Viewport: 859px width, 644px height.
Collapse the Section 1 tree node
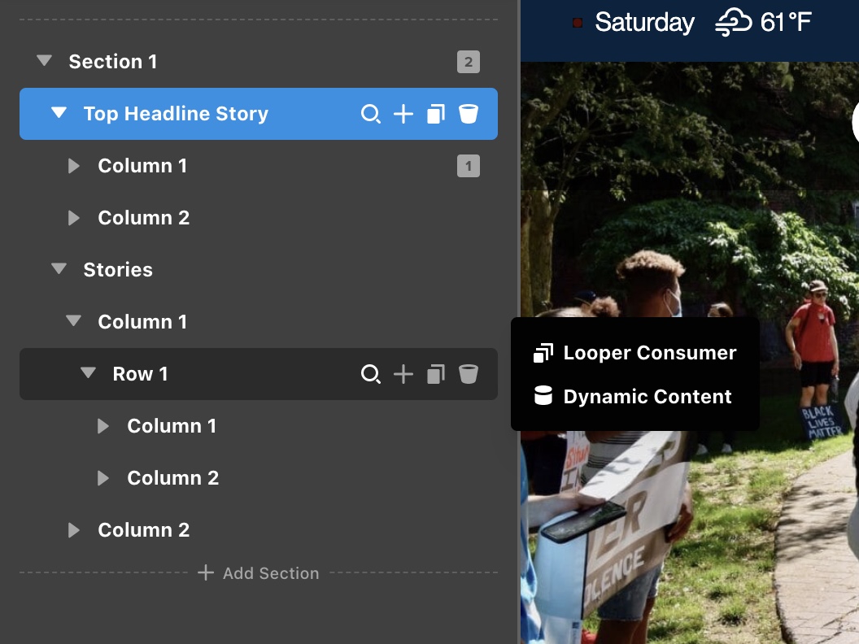(45, 60)
